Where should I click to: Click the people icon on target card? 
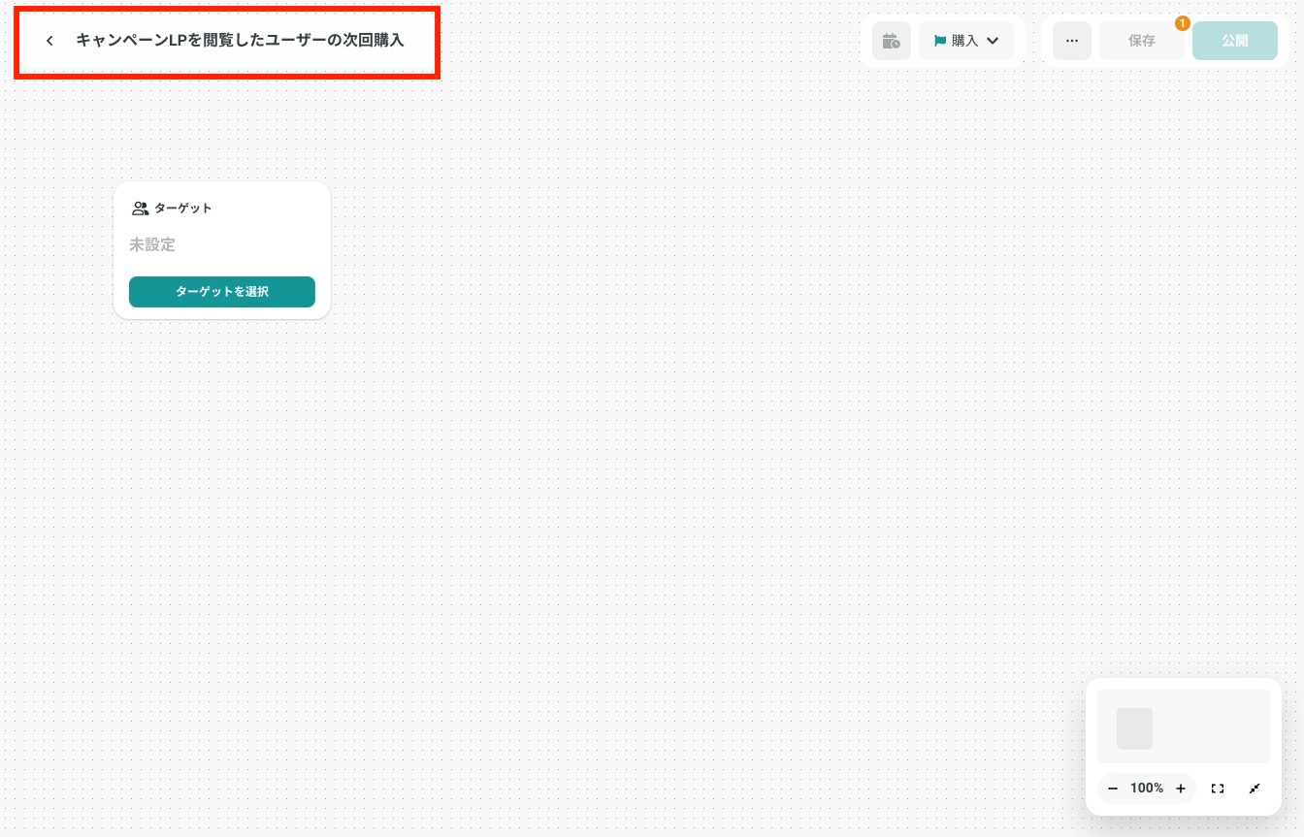(140, 208)
